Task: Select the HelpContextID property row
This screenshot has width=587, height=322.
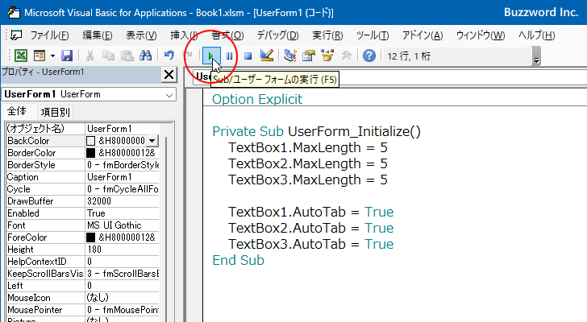Action: point(83,262)
